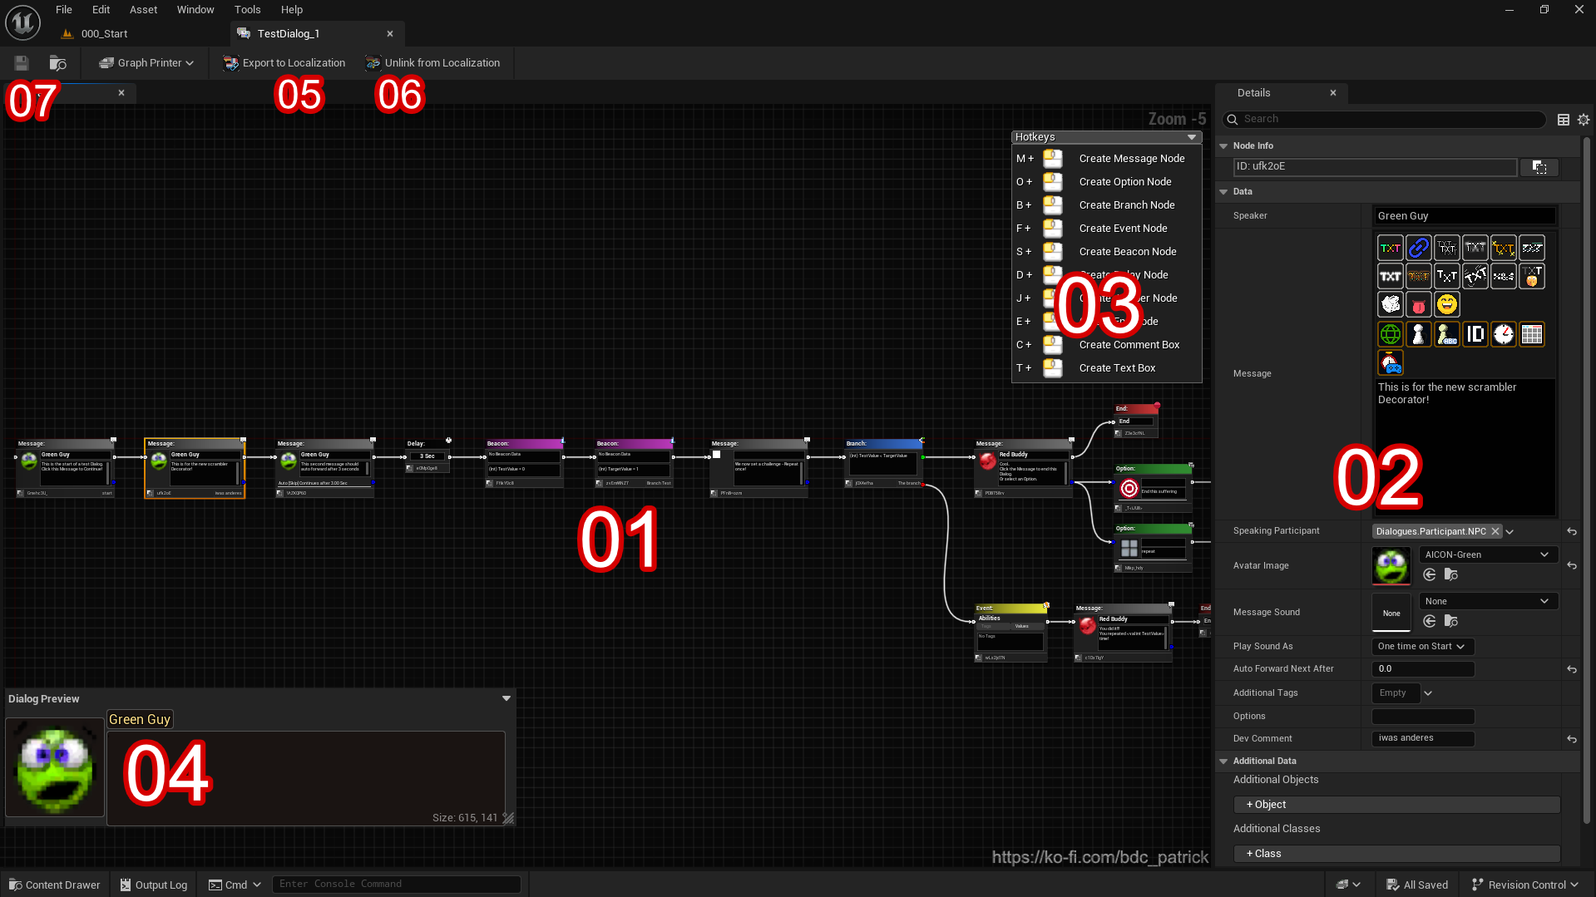Save the asset with the floppy disk icon

(22, 63)
